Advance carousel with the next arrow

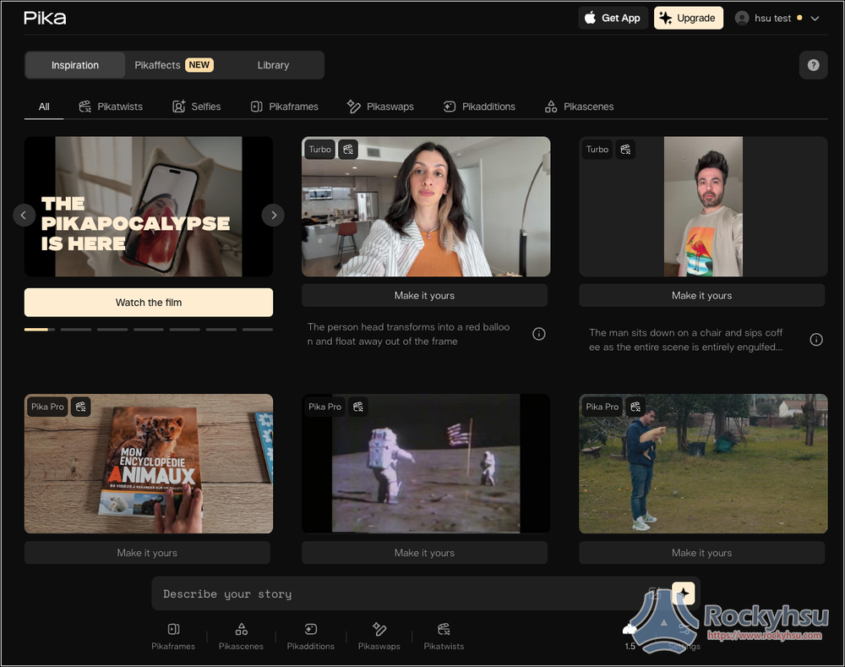coord(273,215)
